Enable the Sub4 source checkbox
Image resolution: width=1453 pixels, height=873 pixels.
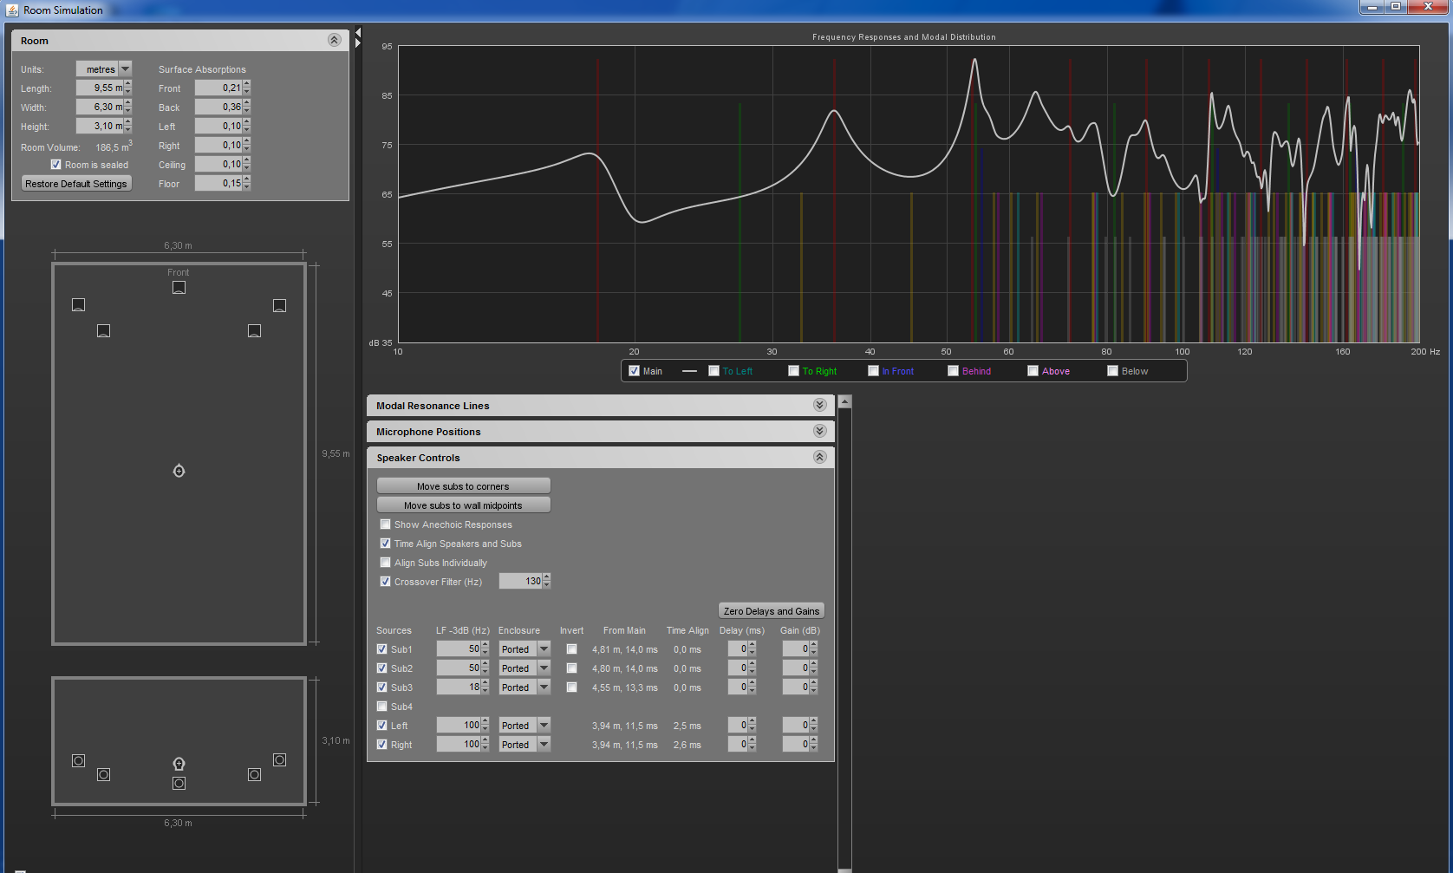click(x=382, y=707)
